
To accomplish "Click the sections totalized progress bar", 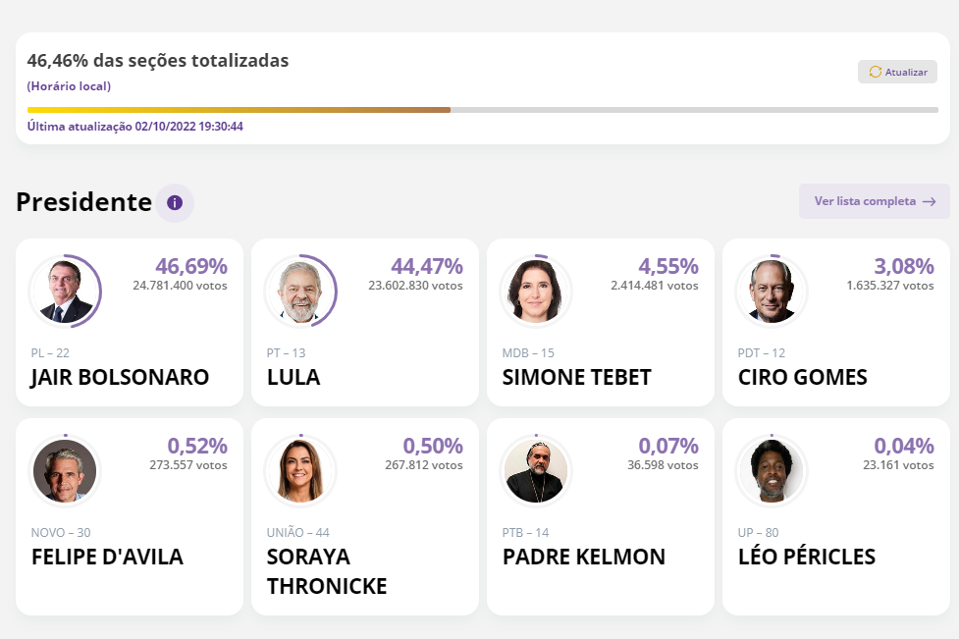I will [x=482, y=110].
